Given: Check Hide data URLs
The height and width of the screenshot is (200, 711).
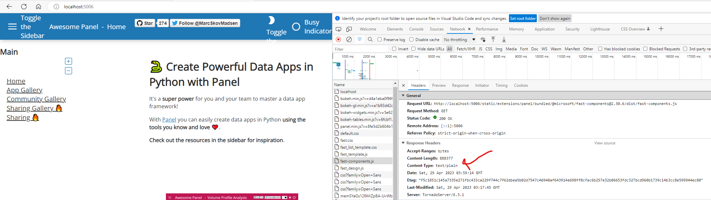Looking at the screenshot, I should pyautogui.click(x=413, y=49).
